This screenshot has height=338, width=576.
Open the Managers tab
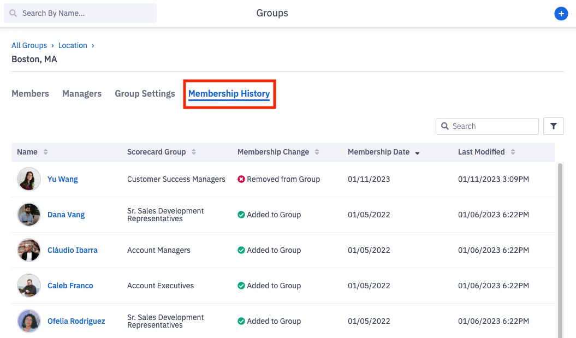tap(82, 93)
